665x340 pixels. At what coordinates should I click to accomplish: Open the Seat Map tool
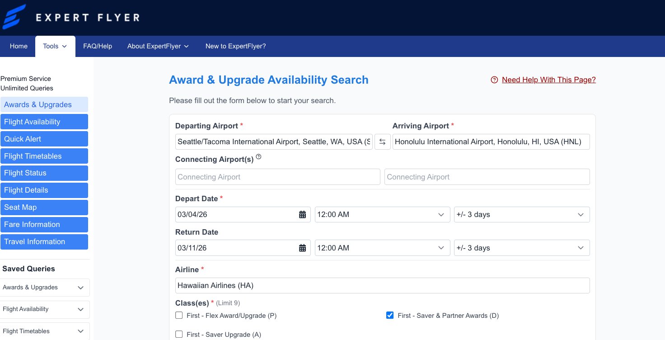coord(44,207)
